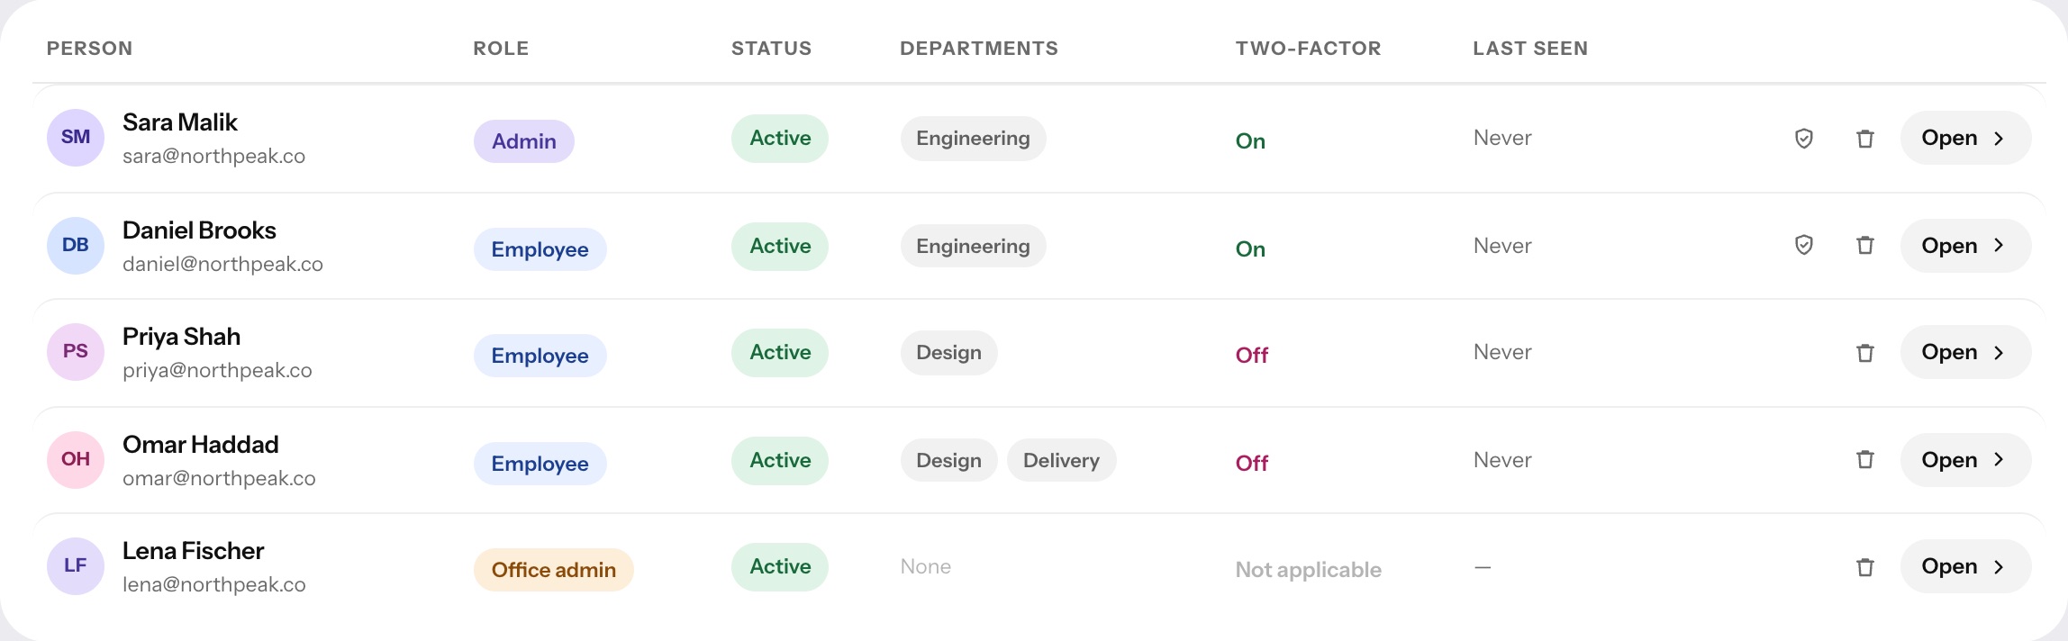The width and height of the screenshot is (2068, 641).
Task: Click Priya Shah's PS avatar
Action: click(x=76, y=352)
